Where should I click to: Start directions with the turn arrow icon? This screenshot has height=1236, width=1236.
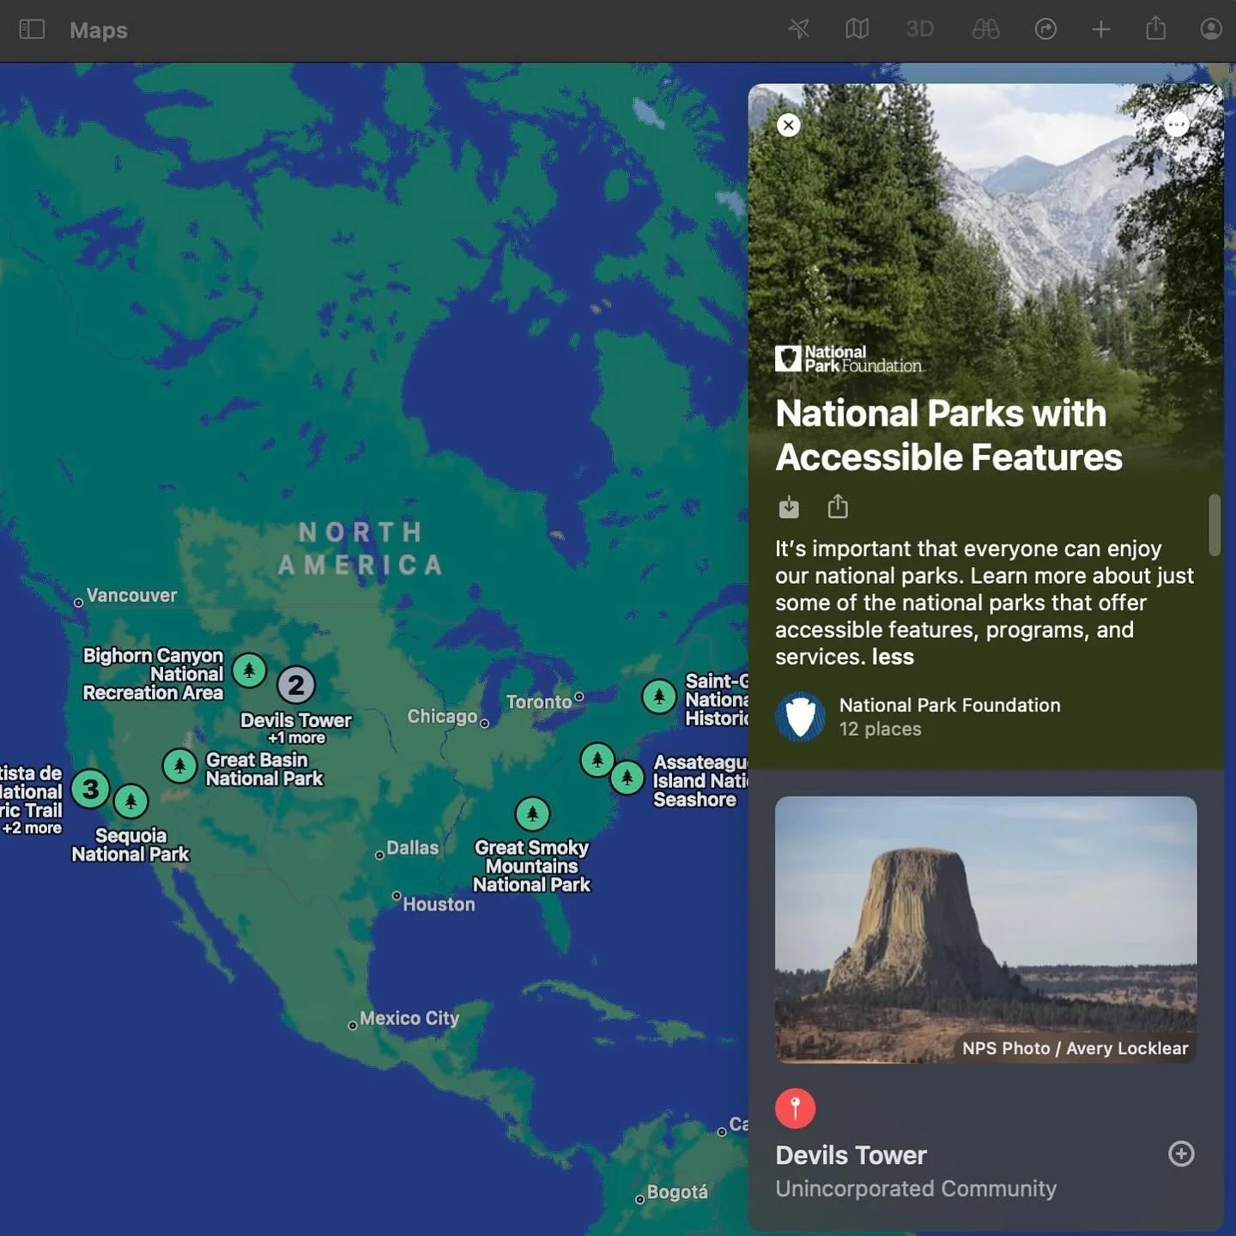pos(1047,29)
